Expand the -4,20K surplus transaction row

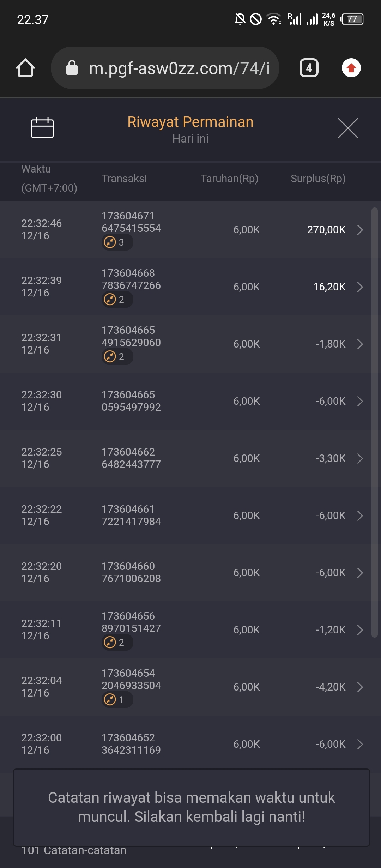point(360,687)
